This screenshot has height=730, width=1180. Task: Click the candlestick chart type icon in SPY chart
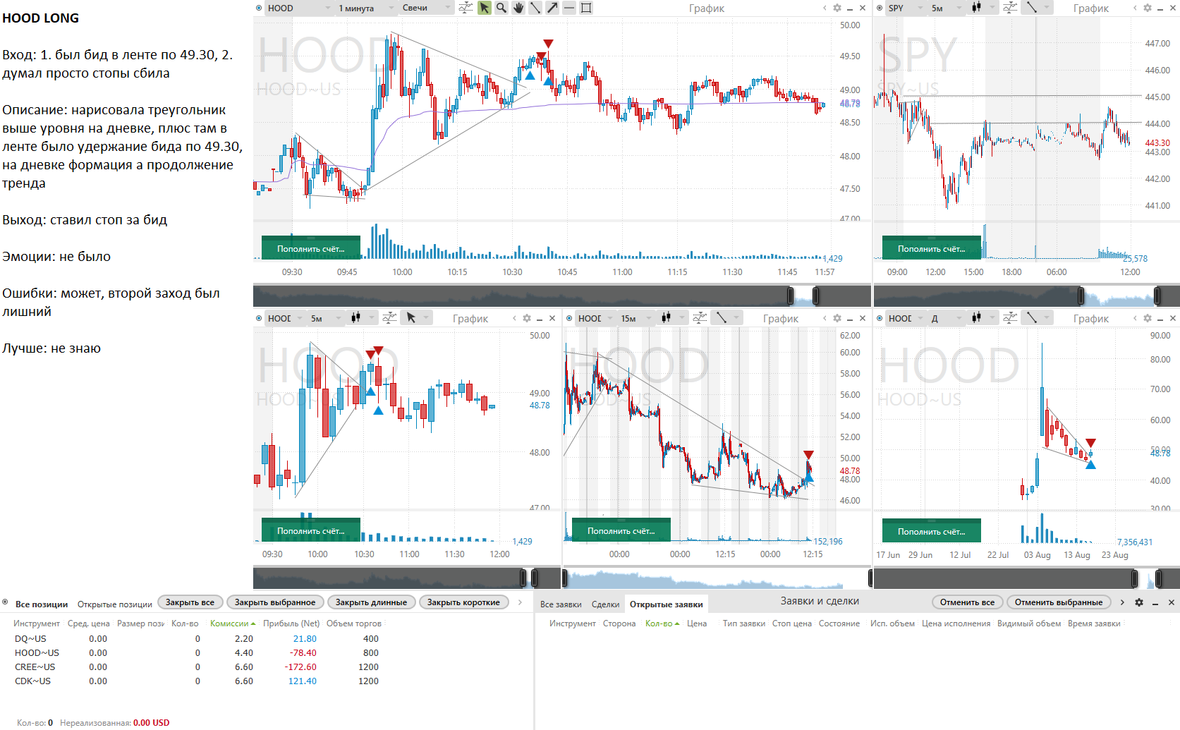point(976,8)
